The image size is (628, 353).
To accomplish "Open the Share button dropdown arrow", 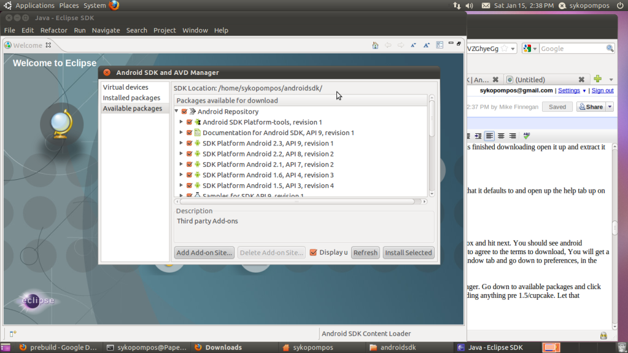I will click(x=610, y=107).
